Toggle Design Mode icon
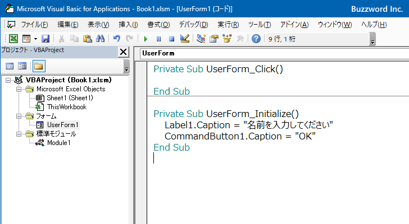 [x=185, y=39]
